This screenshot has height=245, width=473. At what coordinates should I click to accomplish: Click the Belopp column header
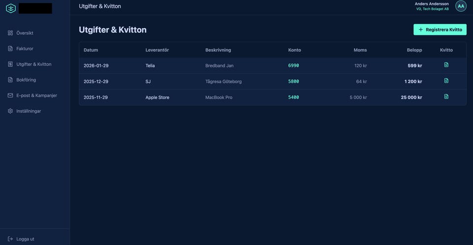pyautogui.click(x=414, y=50)
